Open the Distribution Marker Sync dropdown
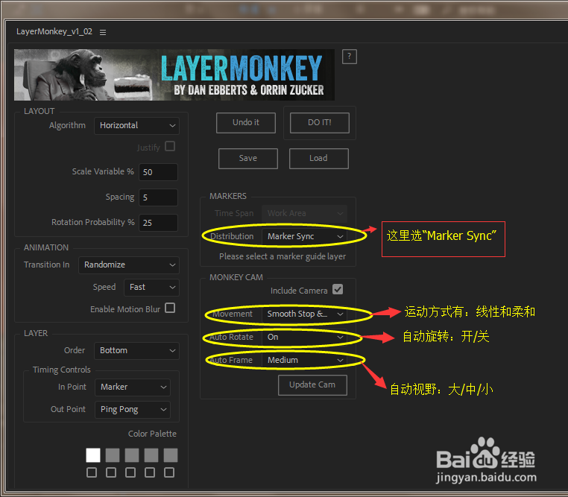This screenshot has width=568, height=497. [x=304, y=237]
